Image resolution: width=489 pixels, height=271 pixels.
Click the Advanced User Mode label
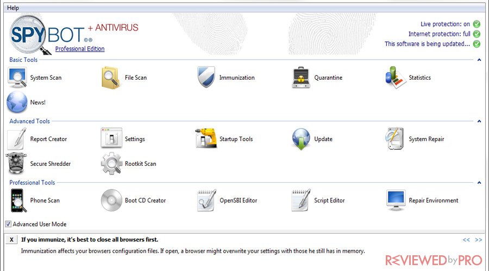click(x=40, y=224)
